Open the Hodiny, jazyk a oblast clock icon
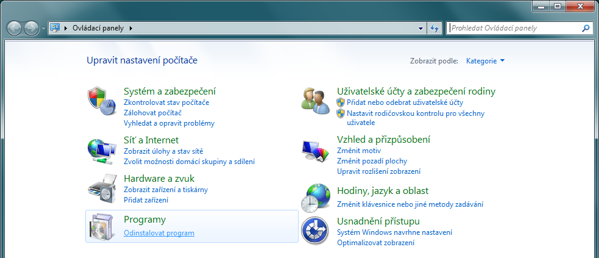The width and height of the screenshot is (599, 258). point(315,198)
